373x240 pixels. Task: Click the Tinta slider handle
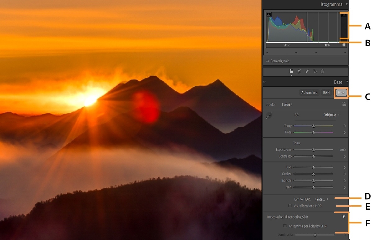(313, 133)
